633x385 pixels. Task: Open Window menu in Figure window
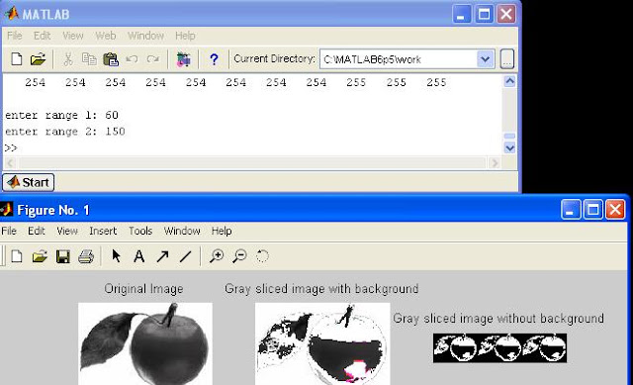click(182, 231)
